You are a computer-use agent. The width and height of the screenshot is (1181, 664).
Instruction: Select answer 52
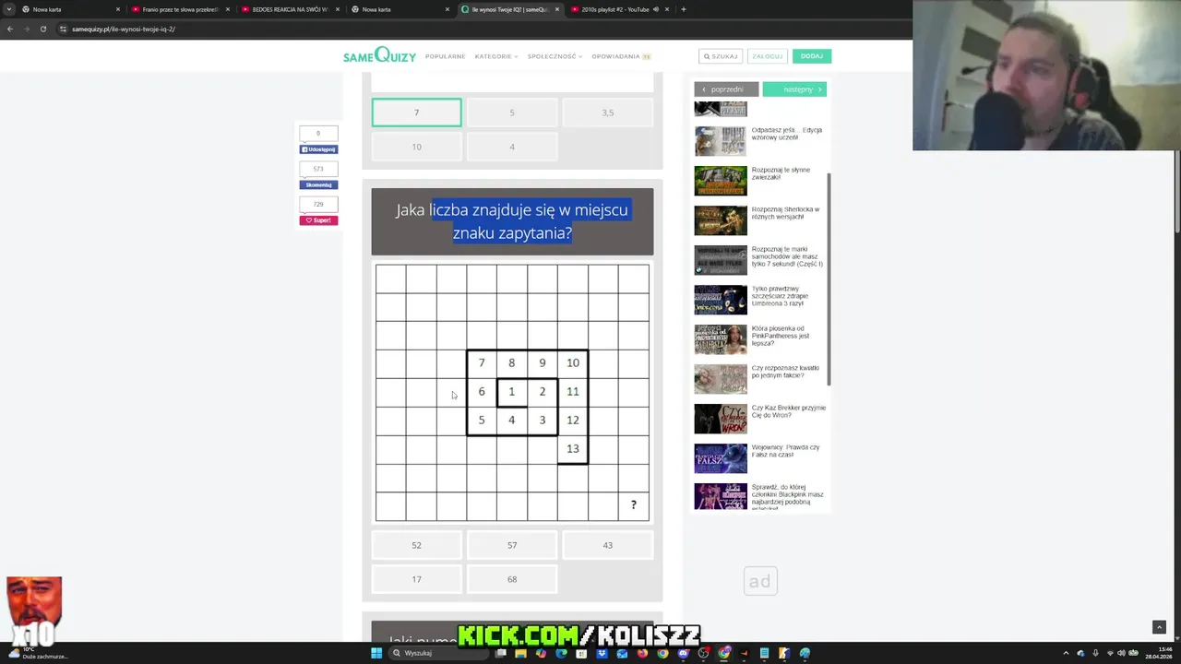pos(416,545)
